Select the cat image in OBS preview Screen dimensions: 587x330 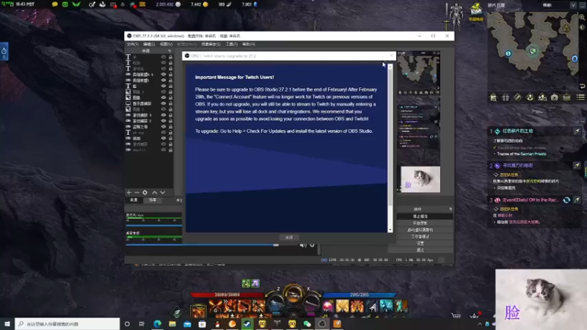420,180
